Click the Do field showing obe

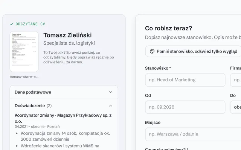tap(236, 107)
